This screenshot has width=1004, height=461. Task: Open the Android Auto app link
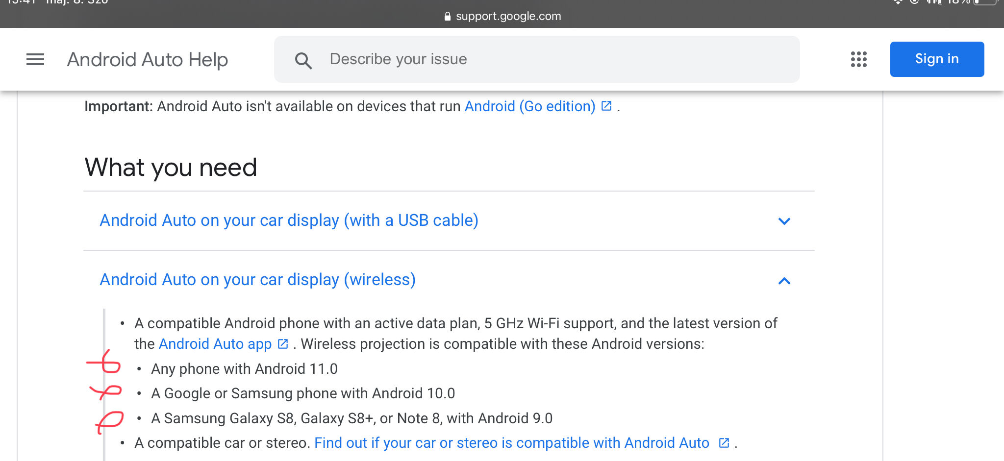click(215, 344)
